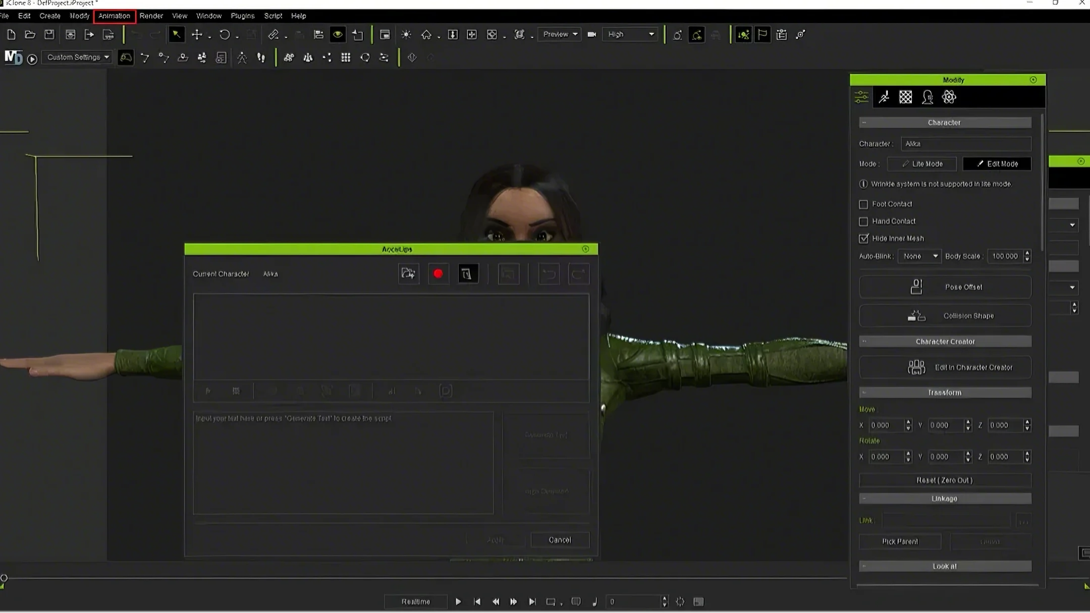
Task: Select the Move object tool
Action: [x=197, y=34]
